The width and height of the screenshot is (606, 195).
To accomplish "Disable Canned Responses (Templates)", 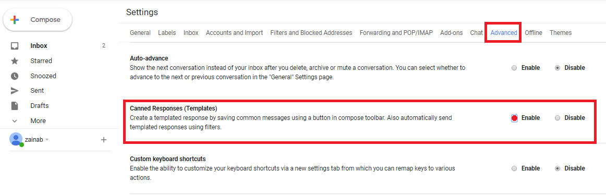I will [x=557, y=118].
